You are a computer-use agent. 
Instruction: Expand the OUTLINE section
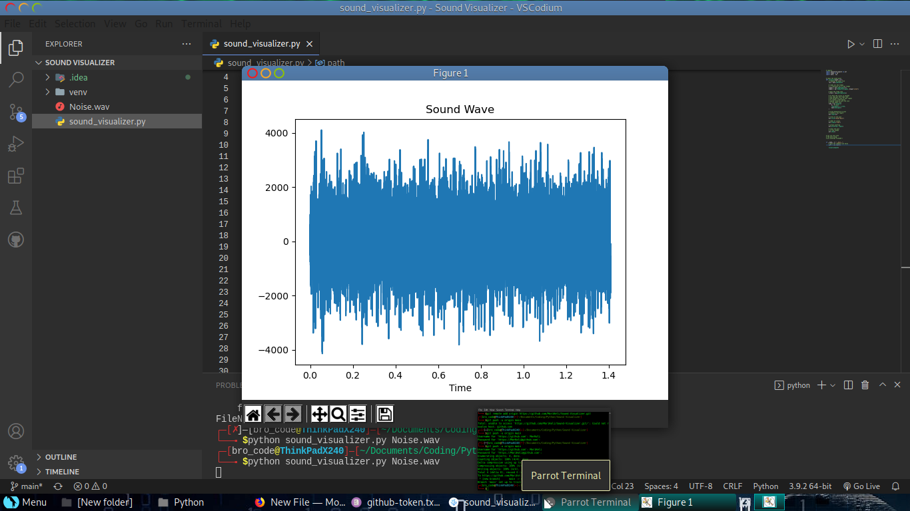[117, 457]
